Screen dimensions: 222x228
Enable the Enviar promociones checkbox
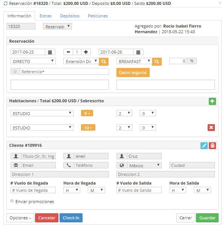coord(12,201)
